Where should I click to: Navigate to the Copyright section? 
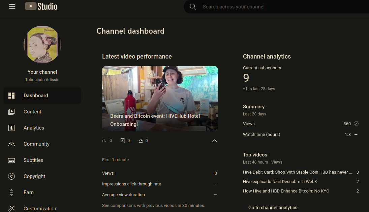point(34,176)
